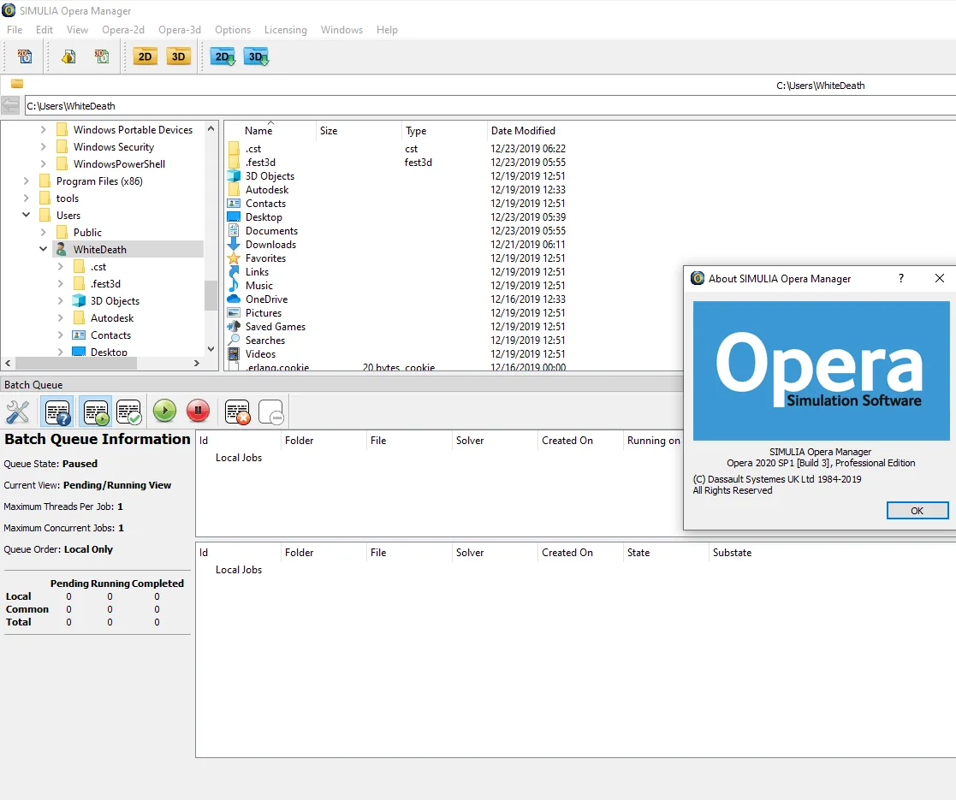This screenshot has height=800, width=956.
Task: Sort files by Date Modified column
Action: tap(523, 130)
